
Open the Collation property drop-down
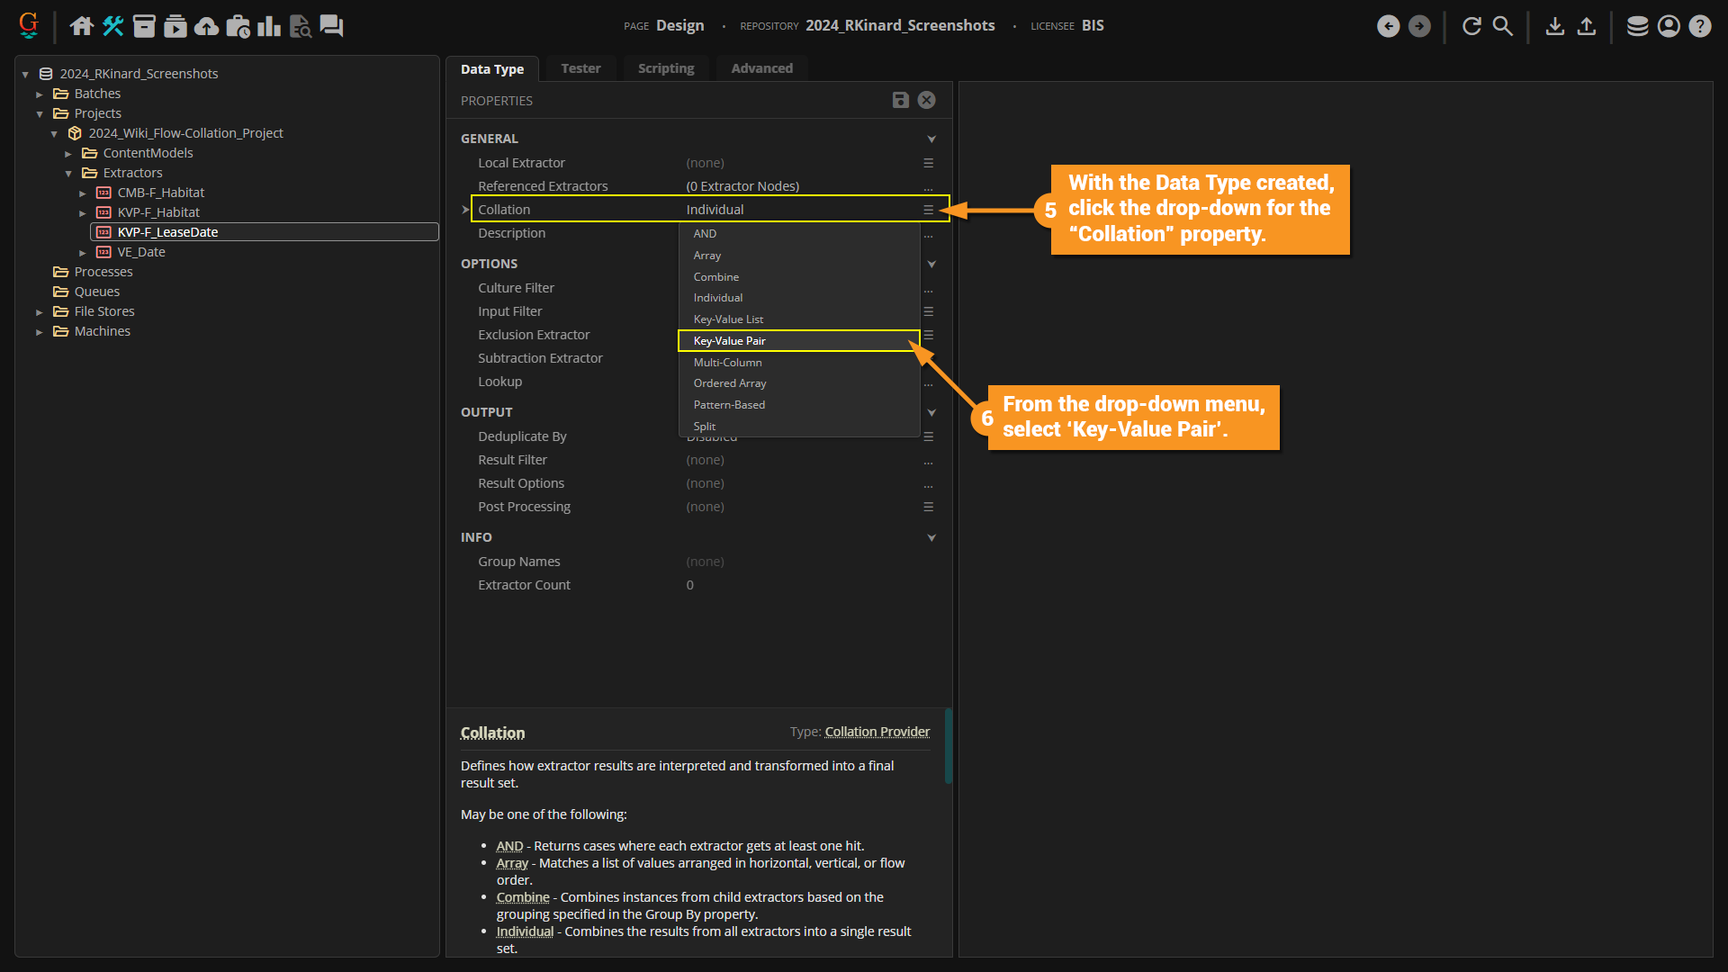(x=928, y=210)
